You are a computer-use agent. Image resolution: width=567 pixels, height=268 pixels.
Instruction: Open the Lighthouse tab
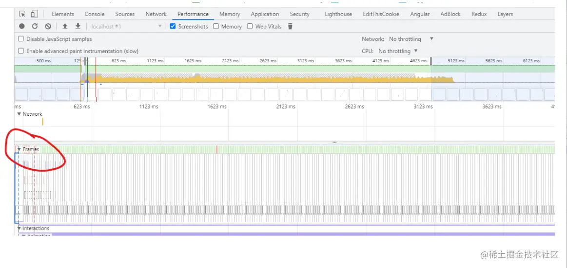338,14
